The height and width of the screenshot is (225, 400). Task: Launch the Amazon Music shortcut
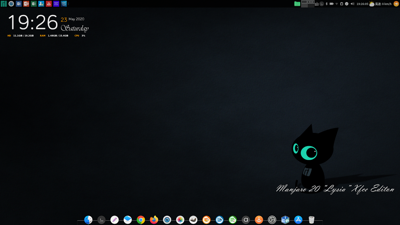(x=56, y=4)
